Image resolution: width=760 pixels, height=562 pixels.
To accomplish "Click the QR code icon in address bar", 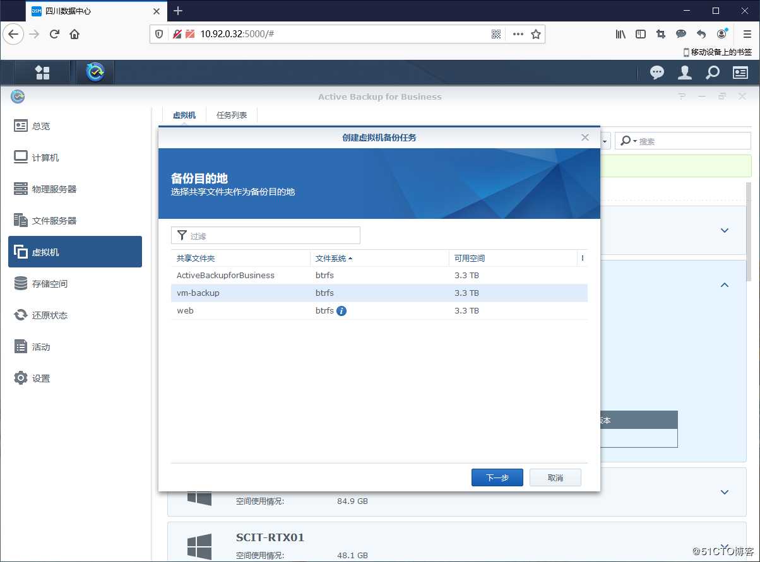I will 496,34.
